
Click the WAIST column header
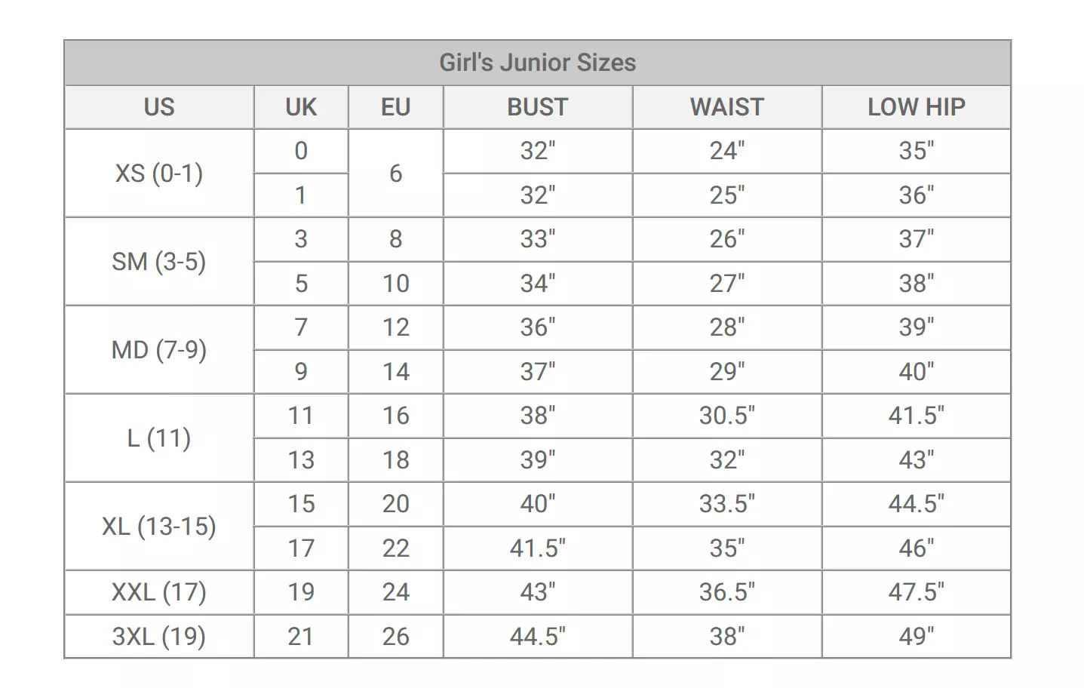coord(726,107)
